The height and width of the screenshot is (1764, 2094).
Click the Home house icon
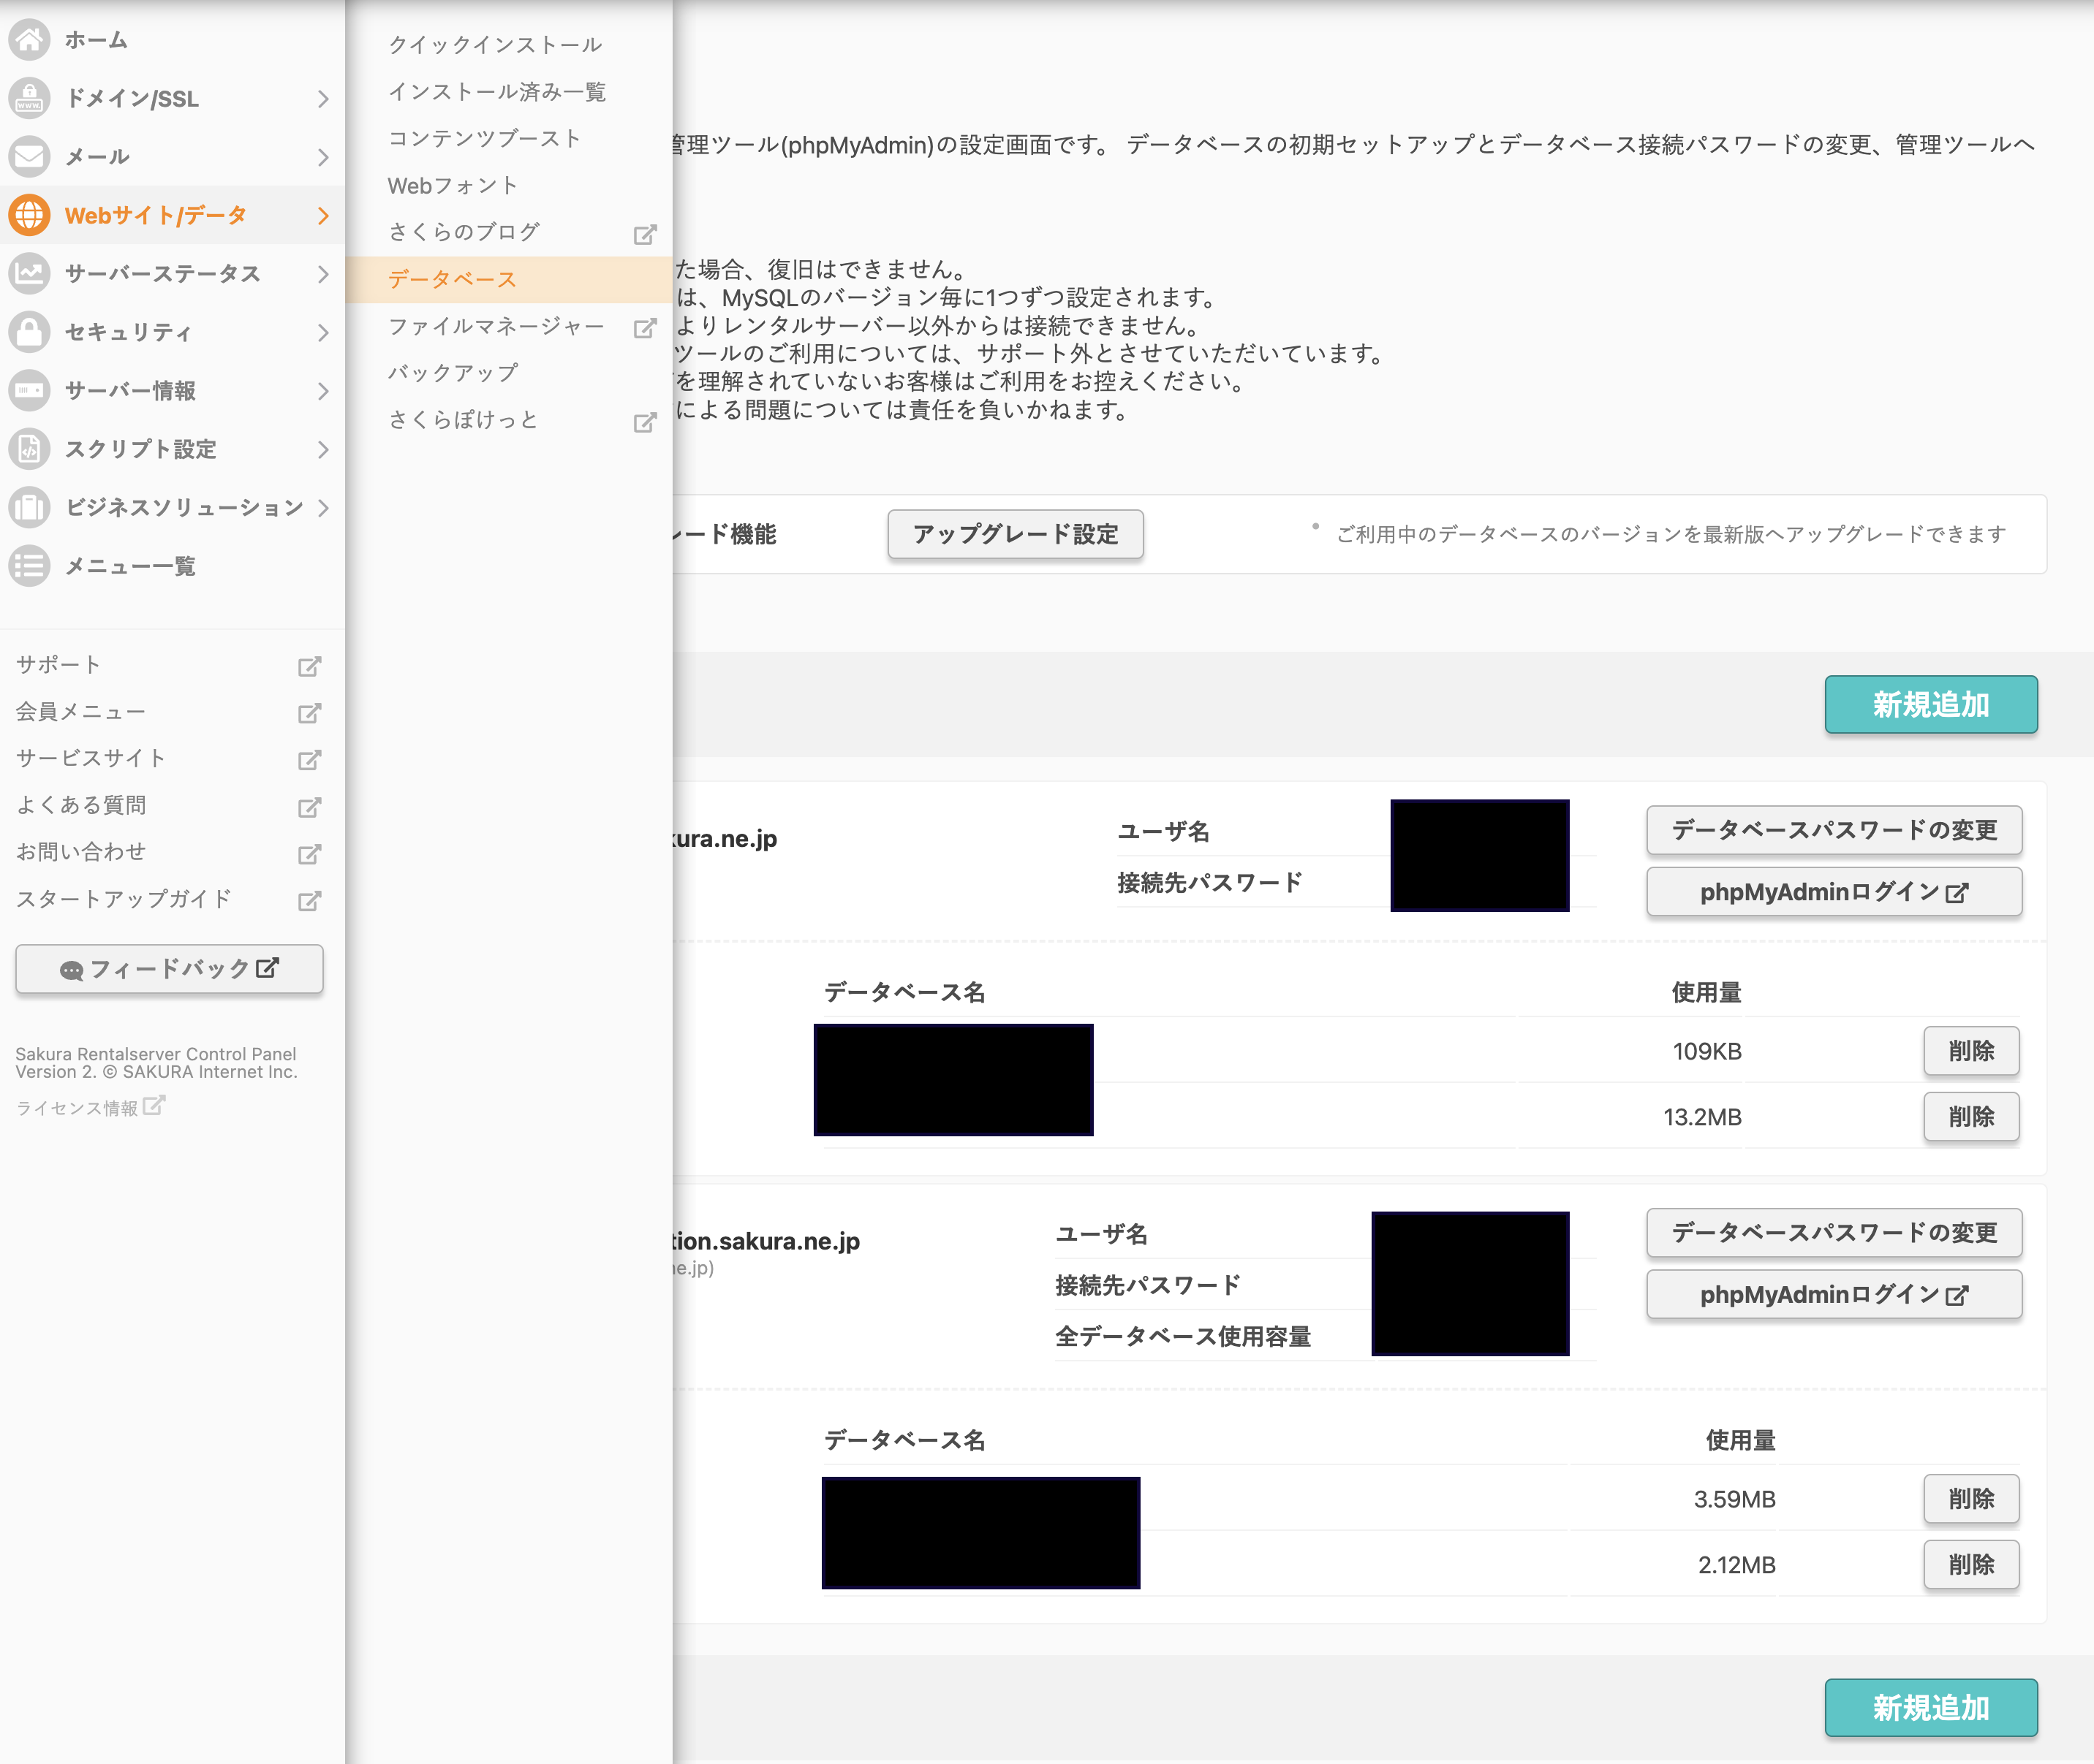(29, 40)
